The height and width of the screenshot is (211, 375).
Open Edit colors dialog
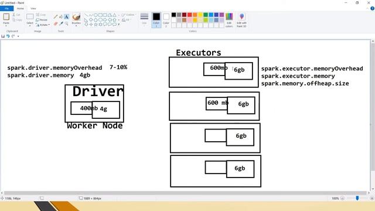pos(229,20)
